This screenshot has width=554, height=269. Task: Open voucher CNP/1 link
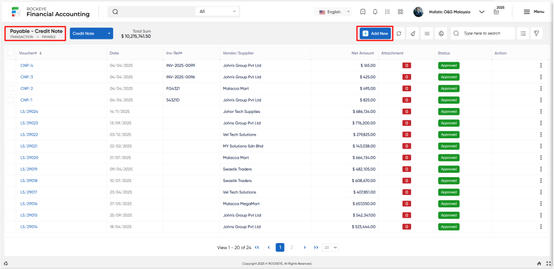pyautogui.click(x=27, y=100)
